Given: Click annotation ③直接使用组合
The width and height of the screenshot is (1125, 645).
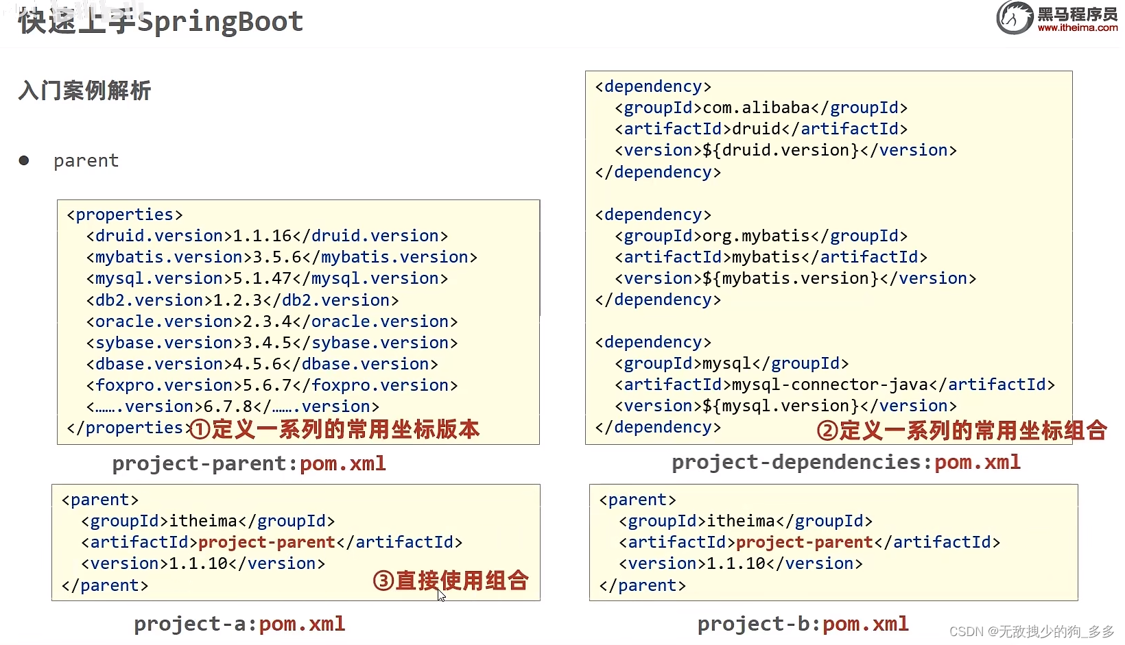Looking at the screenshot, I should click(x=450, y=581).
